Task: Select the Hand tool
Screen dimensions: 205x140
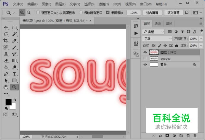Action: click(6, 87)
